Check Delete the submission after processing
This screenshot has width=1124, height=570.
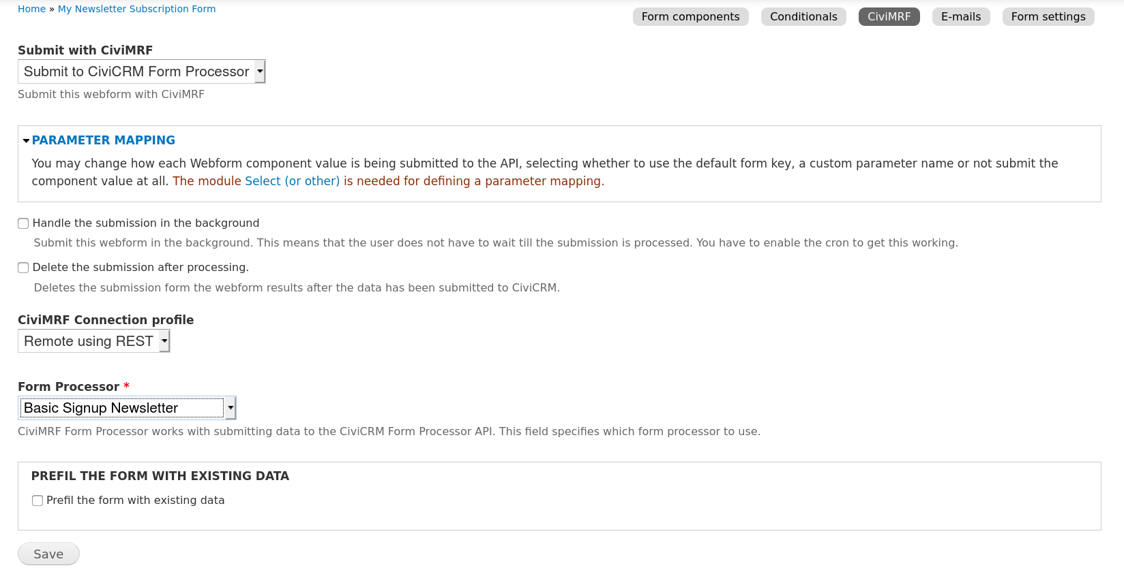pyautogui.click(x=23, y=268)
